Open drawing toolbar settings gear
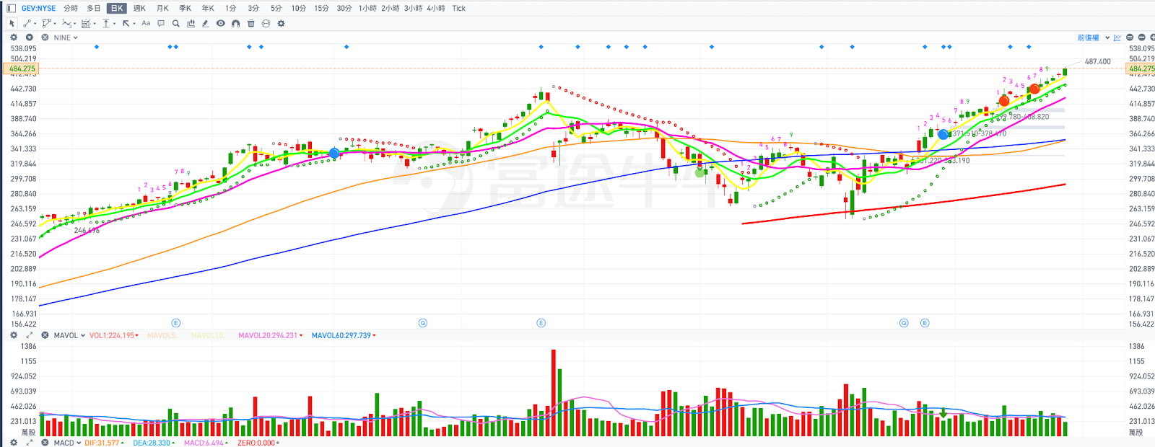Screen dimensions: 1155x447 [x=281, y=23]
